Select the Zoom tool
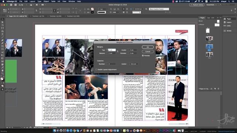 point(3,74)
